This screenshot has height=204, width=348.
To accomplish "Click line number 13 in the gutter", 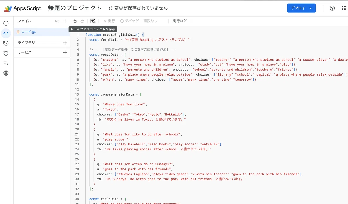I will pyautogui.click(x=77, y=94).
